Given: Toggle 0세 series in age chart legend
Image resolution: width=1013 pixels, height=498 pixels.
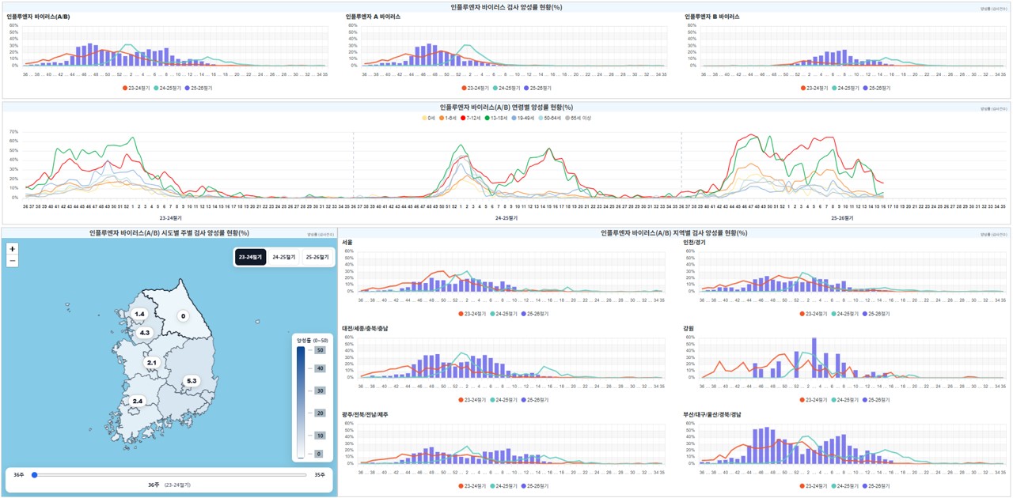Looking at the screenshot, I should pyautogui.click(x=428, y=118).
